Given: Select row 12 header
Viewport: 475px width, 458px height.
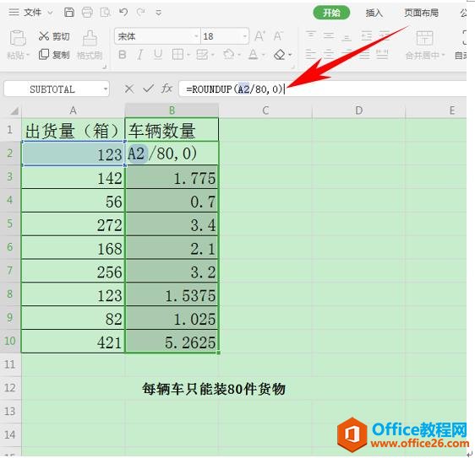Looking at the screenshot, I should (10, 387).
